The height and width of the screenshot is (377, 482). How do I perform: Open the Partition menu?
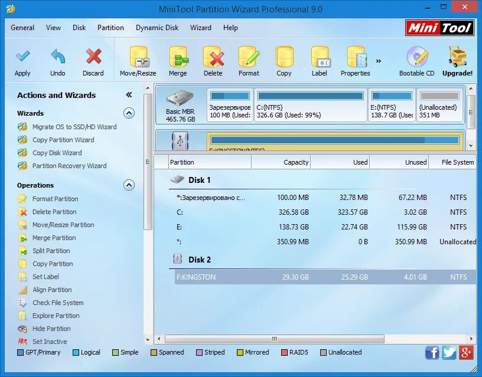110,28
